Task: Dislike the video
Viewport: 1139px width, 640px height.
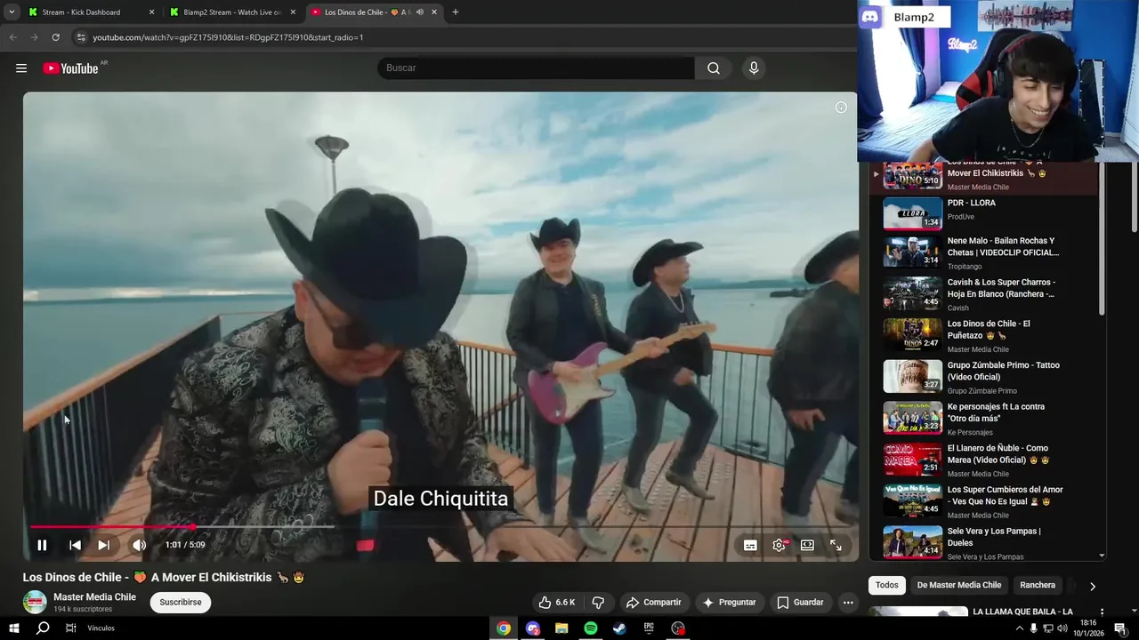Action: point(598,602)
